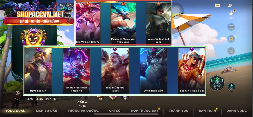The height and width of the screenshot is (117, 253).
Task: Select the Thành Tựu tab
Action: click(x=178, y=111)
